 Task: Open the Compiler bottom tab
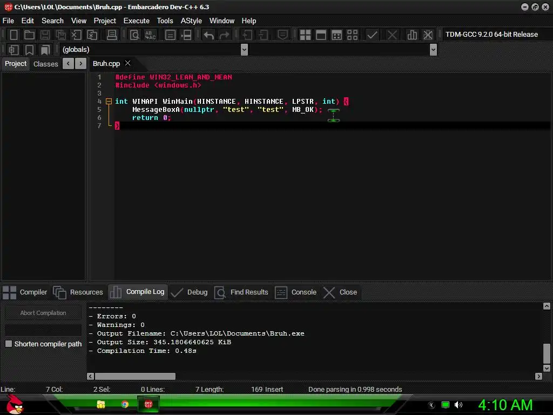pos(25,292)
